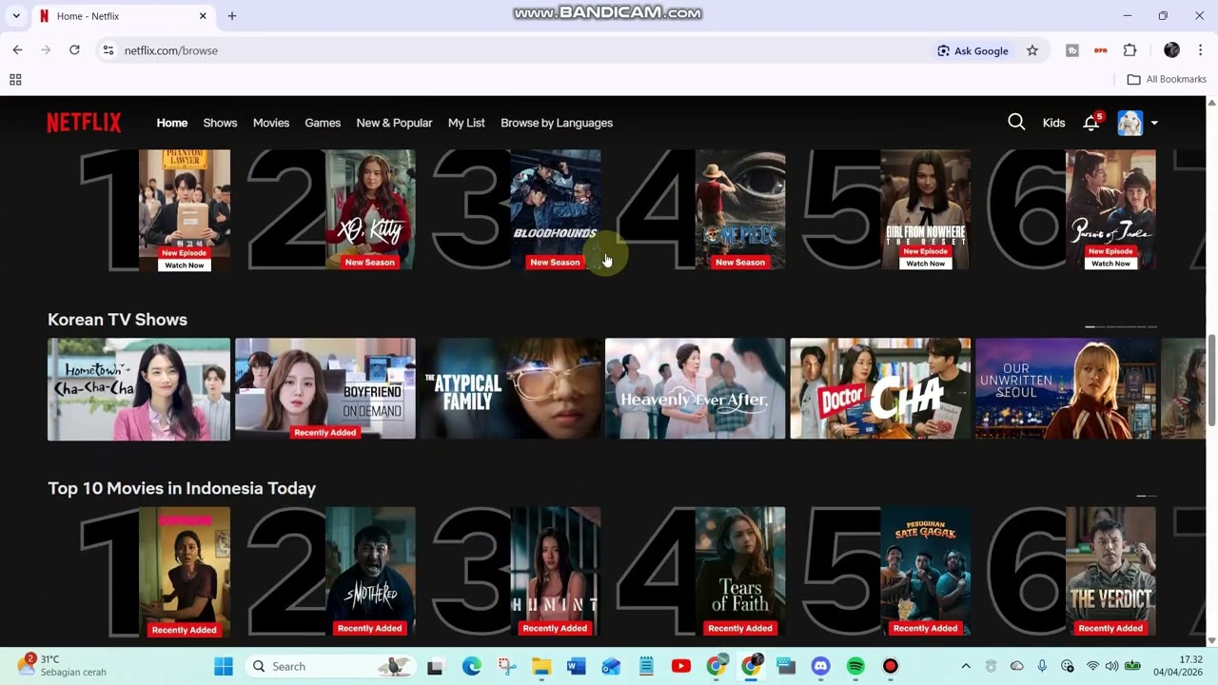Open the One Piece show card
The height and width of the screenshot is (685, 1218).
point(740,210)
